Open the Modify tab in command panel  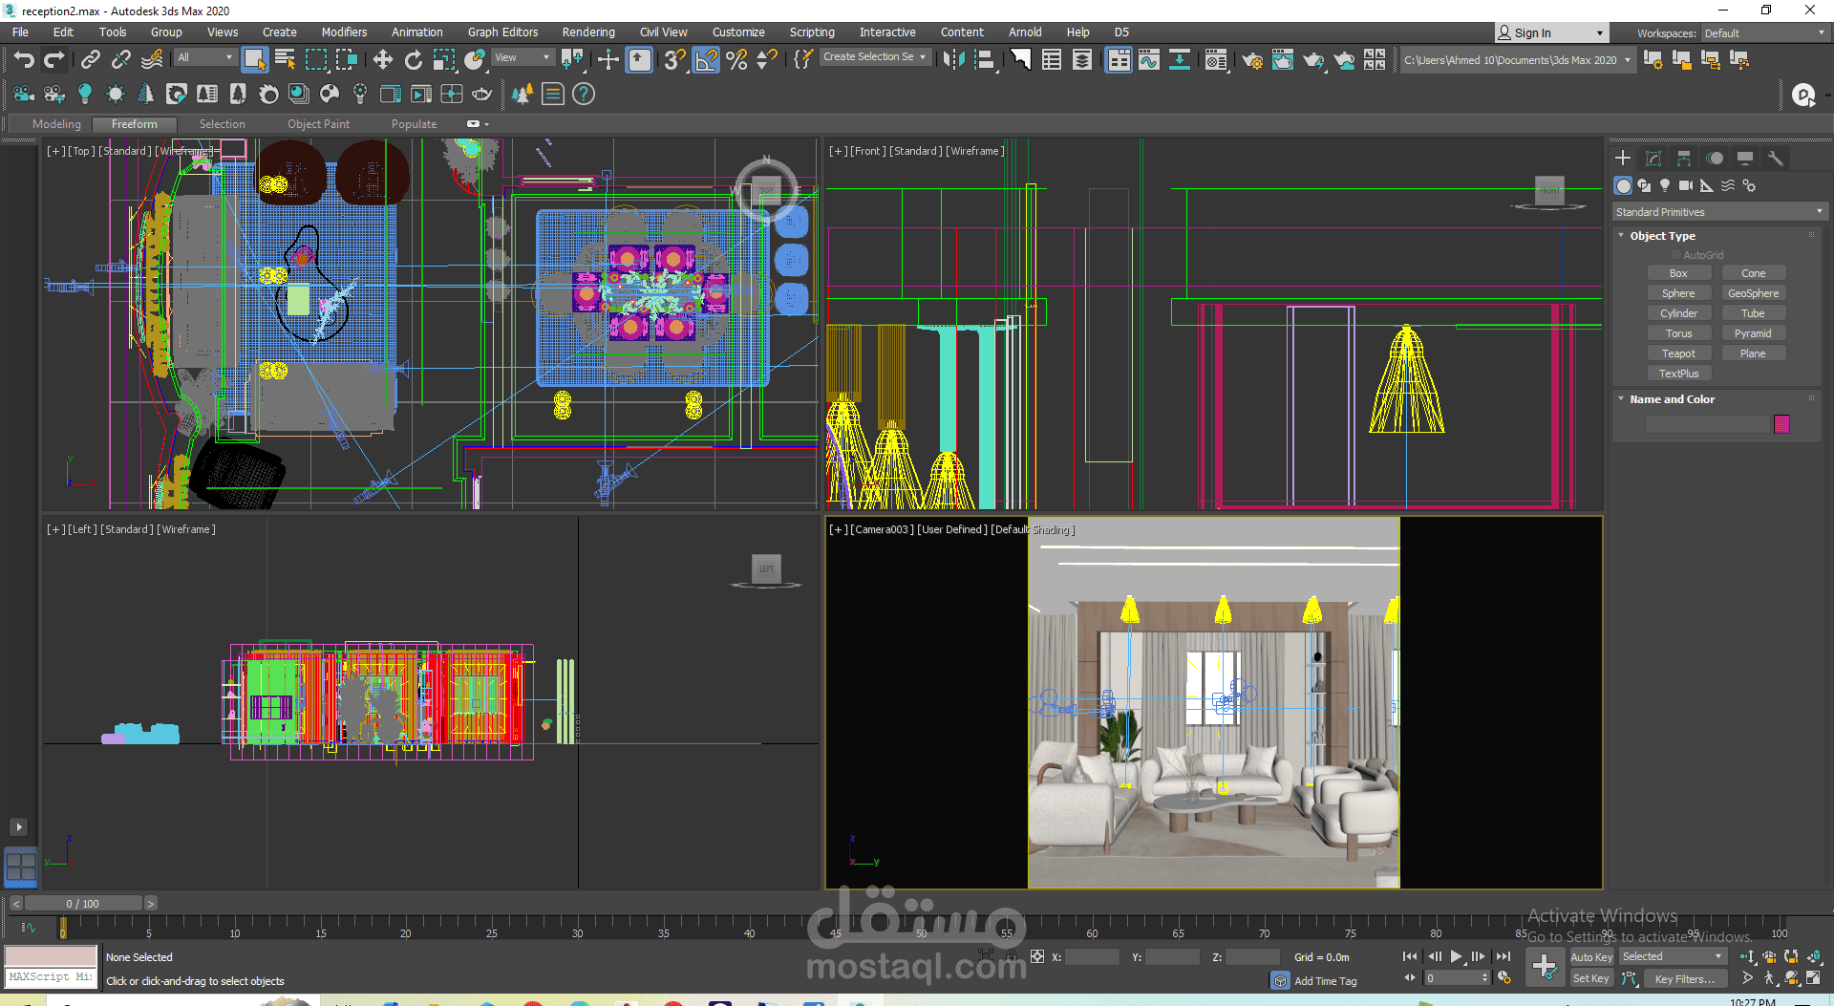1653,159
